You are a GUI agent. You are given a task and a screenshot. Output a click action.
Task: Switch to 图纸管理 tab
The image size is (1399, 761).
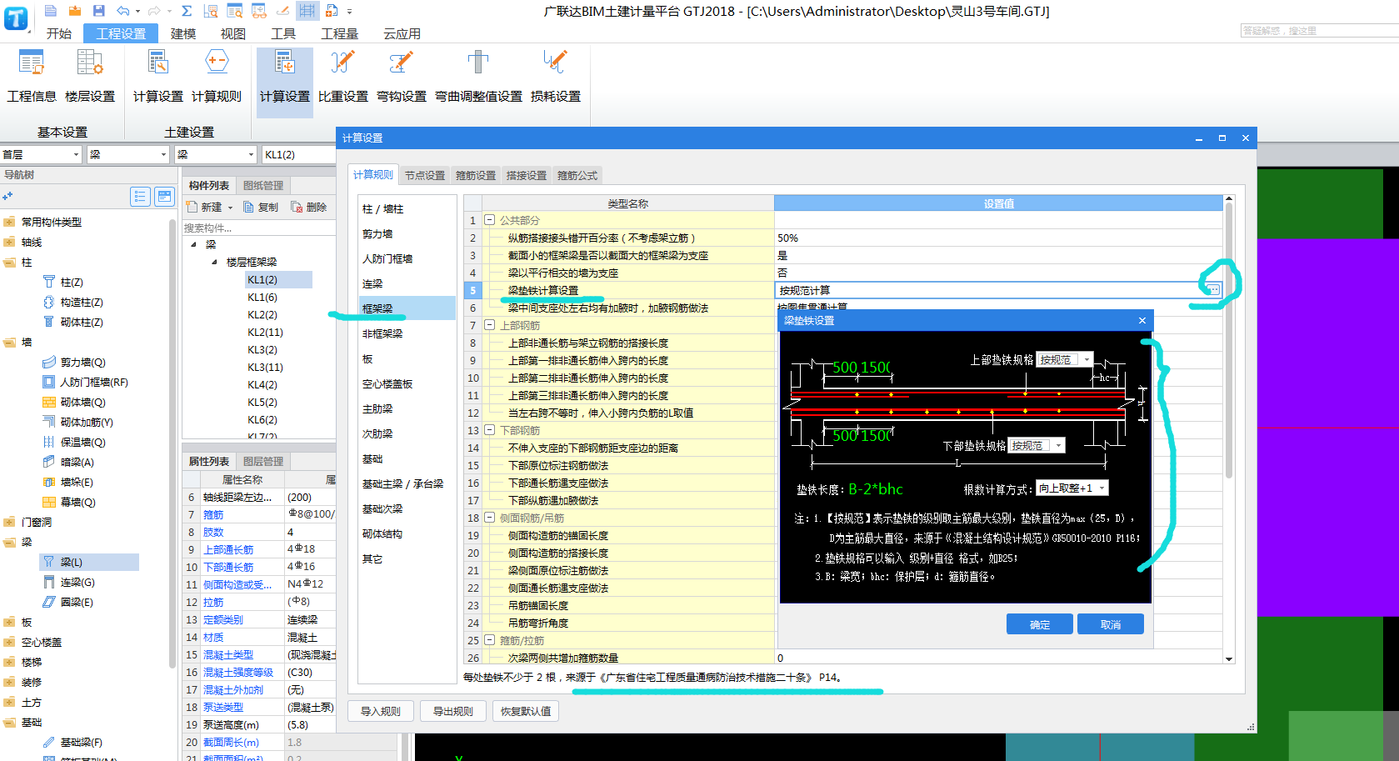263,186
